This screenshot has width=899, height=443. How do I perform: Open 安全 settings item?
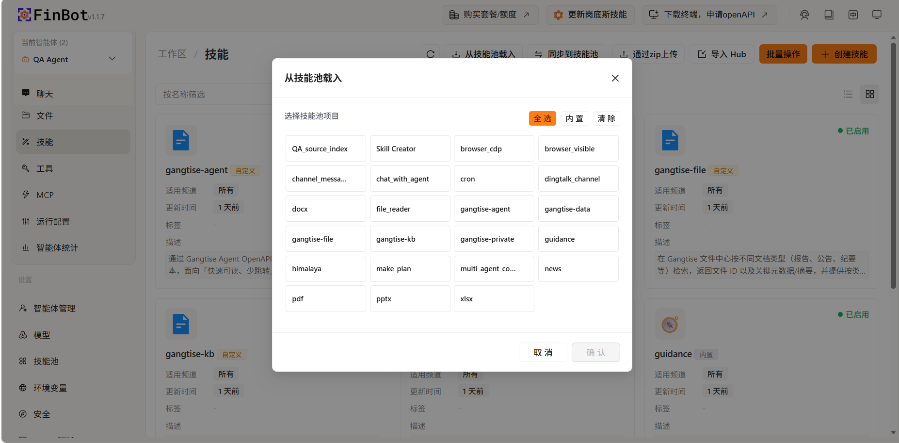pos(73,414)
